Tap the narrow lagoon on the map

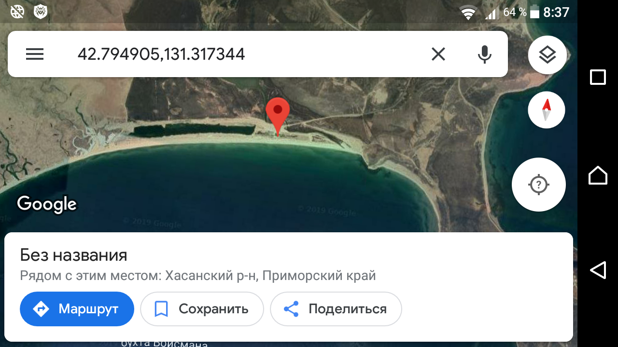[193, 130]
